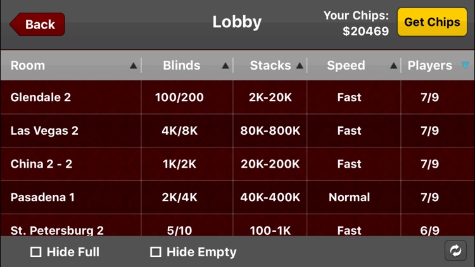Open the China 2 - 2 room
Screen dimensions: 475x267
point(41,164)
